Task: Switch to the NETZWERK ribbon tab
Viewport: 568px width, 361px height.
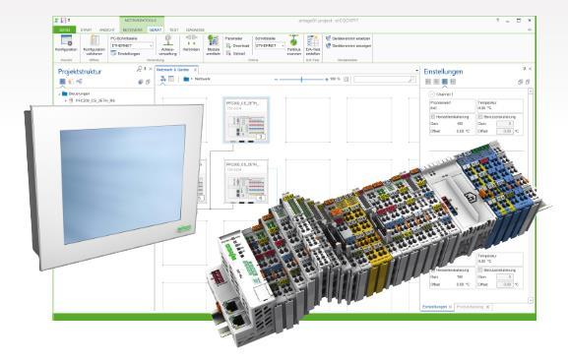Action: click(132, 30)
